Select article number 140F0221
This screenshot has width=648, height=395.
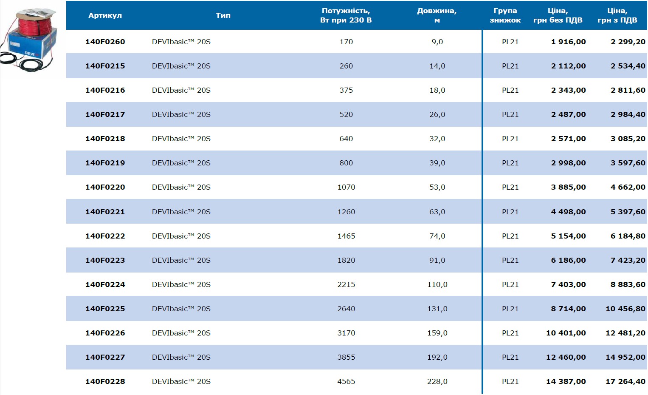[105, 212]
